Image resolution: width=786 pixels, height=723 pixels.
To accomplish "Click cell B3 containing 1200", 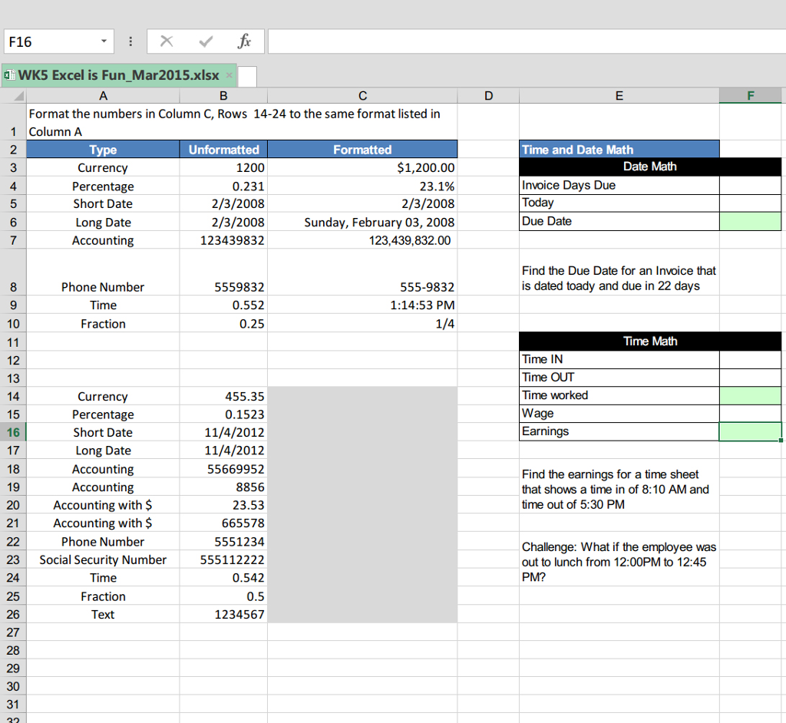I will click(223, 167).
